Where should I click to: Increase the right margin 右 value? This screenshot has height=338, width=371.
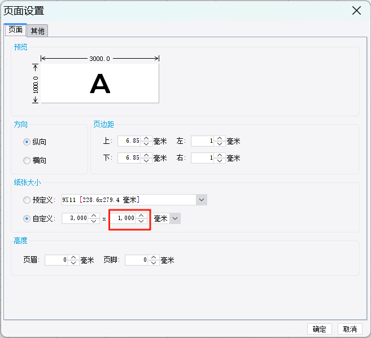[220, 155]
